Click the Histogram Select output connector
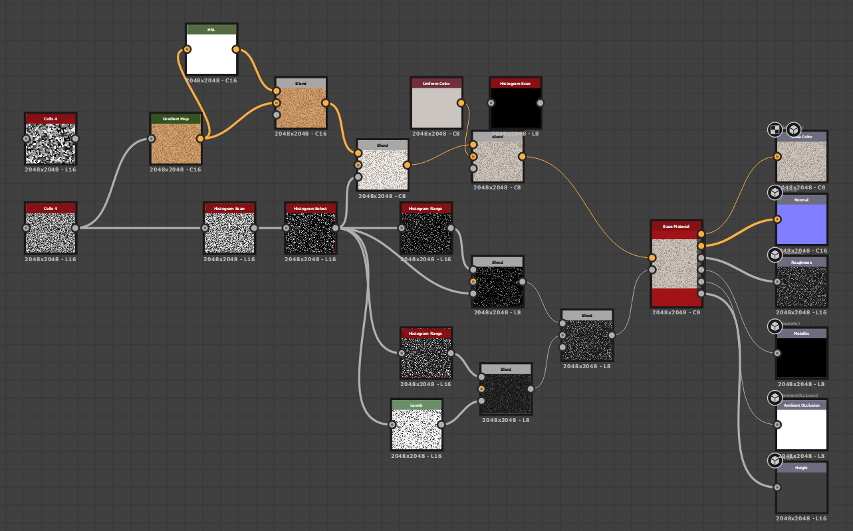The height and width of the screenshot is (531, 853). coord(335,228)
